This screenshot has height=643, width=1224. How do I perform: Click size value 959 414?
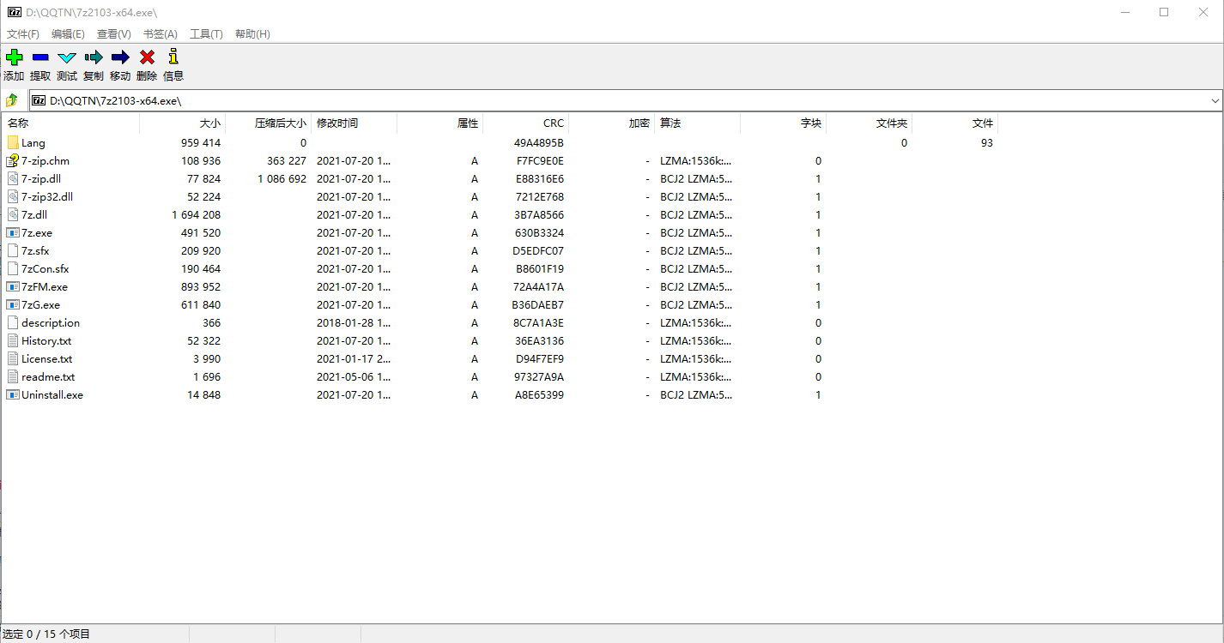click(201, 143)
